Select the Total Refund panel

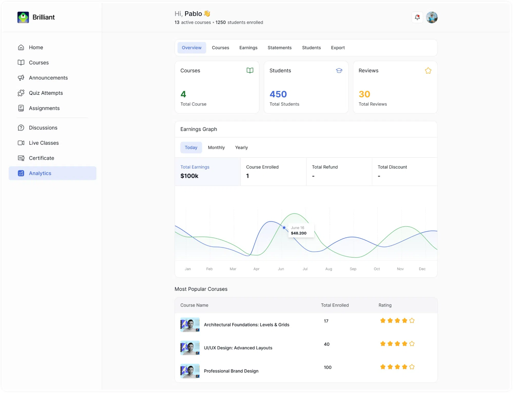(x=339, y=172)
